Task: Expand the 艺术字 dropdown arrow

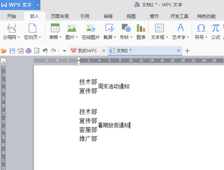Action: coord(188,37)
